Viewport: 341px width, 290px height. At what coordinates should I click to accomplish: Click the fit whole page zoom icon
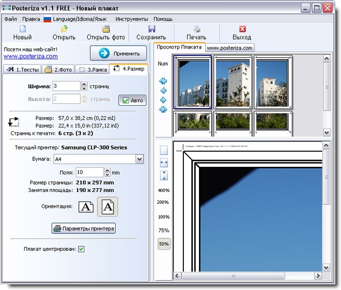[x=164, y=150]
